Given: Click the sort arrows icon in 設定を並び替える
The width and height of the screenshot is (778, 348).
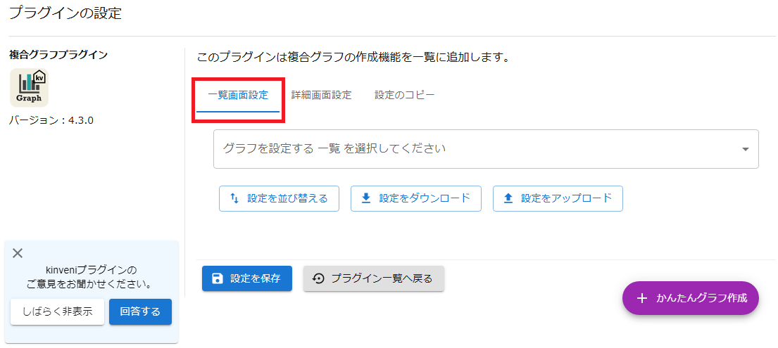Looking at the screenshot, I should (234, 198).
